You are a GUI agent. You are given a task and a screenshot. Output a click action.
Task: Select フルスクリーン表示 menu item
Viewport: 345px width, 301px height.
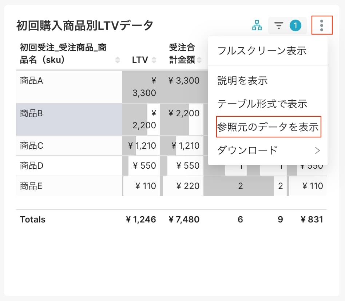[x=262, y=51]
